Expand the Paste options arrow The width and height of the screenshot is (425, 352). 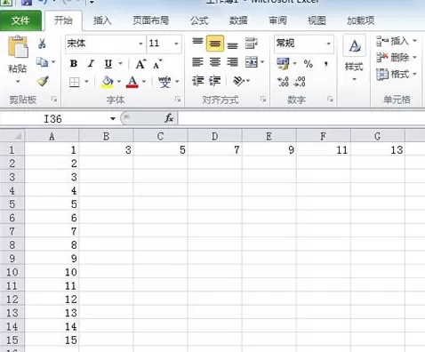click(18, 82)
